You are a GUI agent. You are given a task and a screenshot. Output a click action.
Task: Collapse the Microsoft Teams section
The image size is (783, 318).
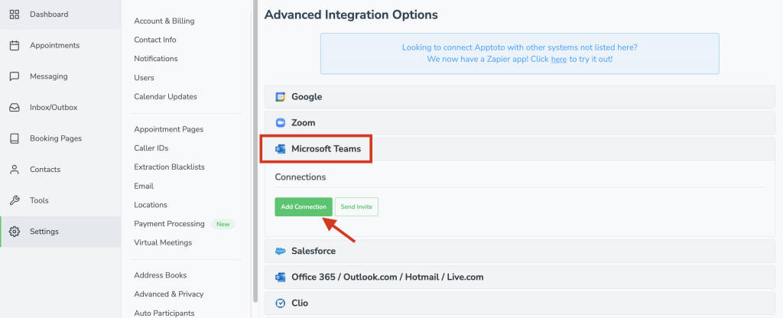point(519,149)
